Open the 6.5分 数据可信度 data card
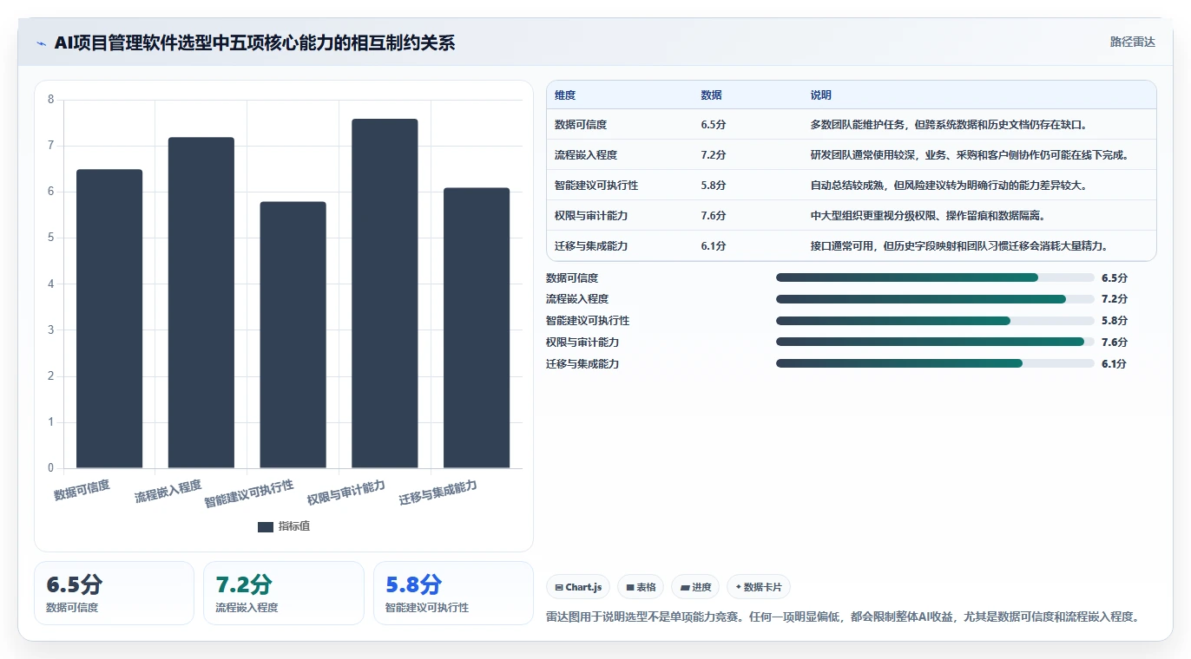 pyautogui.click(x=114, y=593)
